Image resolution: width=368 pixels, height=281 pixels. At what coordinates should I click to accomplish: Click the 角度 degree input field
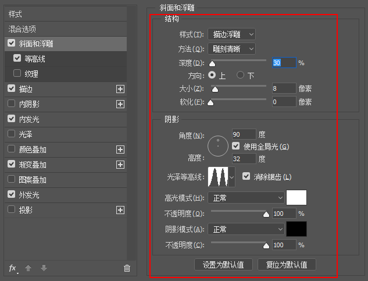coord(244,134)
